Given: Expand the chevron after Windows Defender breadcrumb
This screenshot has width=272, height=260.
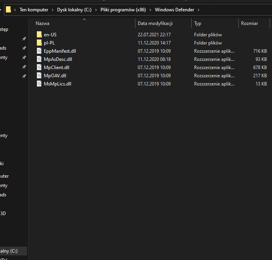Looking at the screenshot, I should [x=199, y=10].
